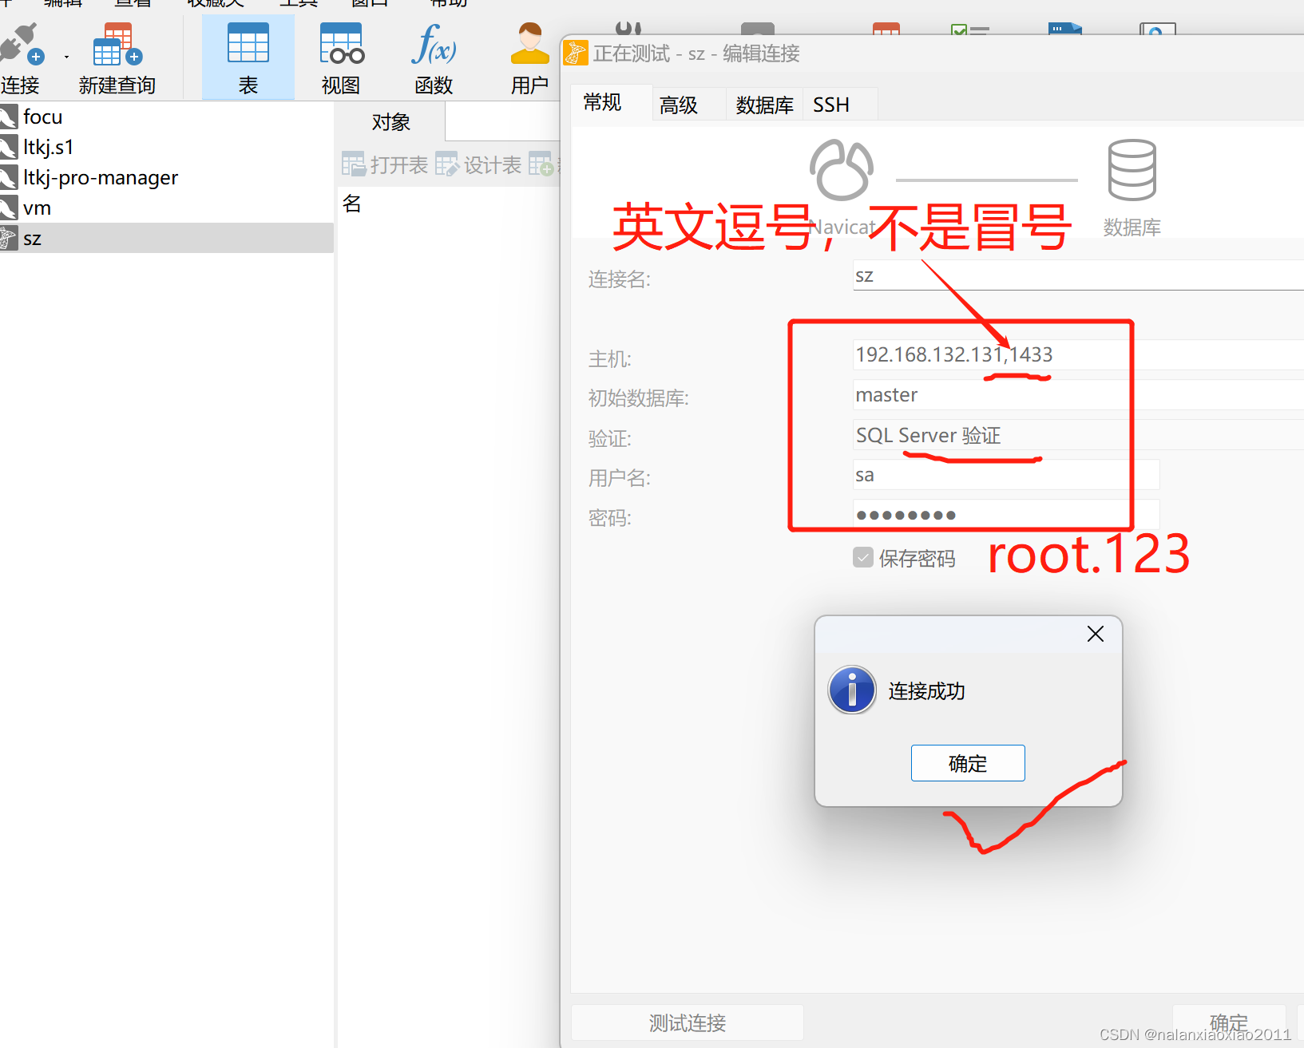Toggle Save Password (保存密码) checkbox
Viewport: 1304px width, 1048px height.
tap(863, 557)
